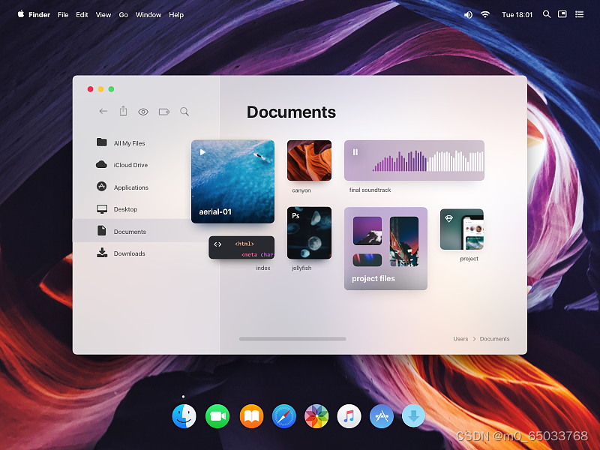Click the index file name
Viewport: 600px width, 450px height.
point(263,268)
